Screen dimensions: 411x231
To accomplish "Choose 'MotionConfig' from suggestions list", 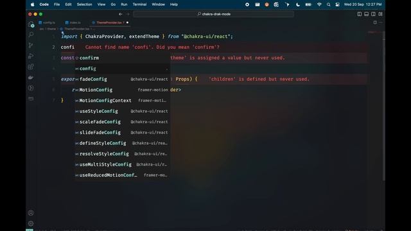I will click(123, 90).
